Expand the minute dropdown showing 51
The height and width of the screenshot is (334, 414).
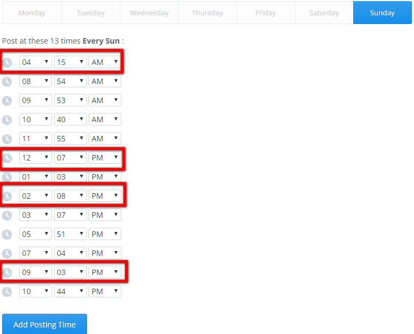click(70, 234)
